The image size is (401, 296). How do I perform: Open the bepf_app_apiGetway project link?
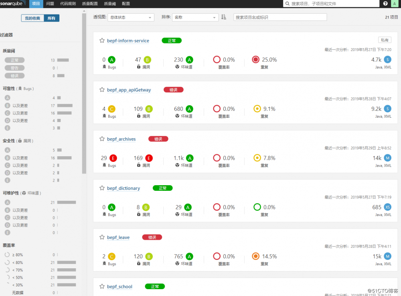point(128,90)
